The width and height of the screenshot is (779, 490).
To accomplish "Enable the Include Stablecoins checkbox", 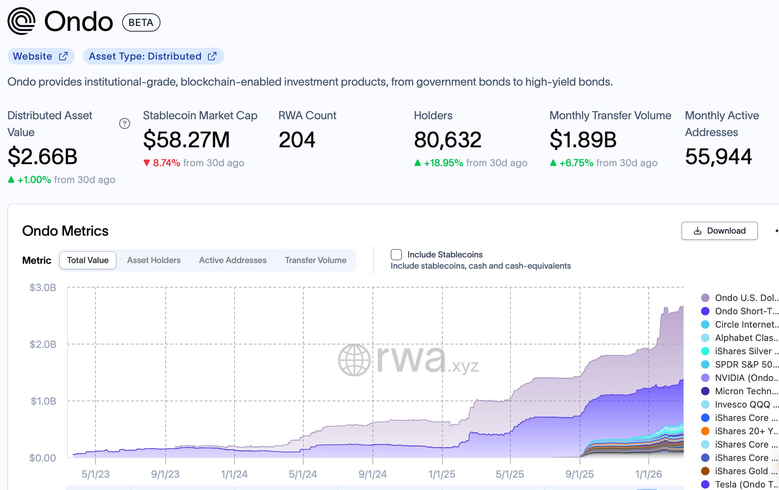I will 396,254.
